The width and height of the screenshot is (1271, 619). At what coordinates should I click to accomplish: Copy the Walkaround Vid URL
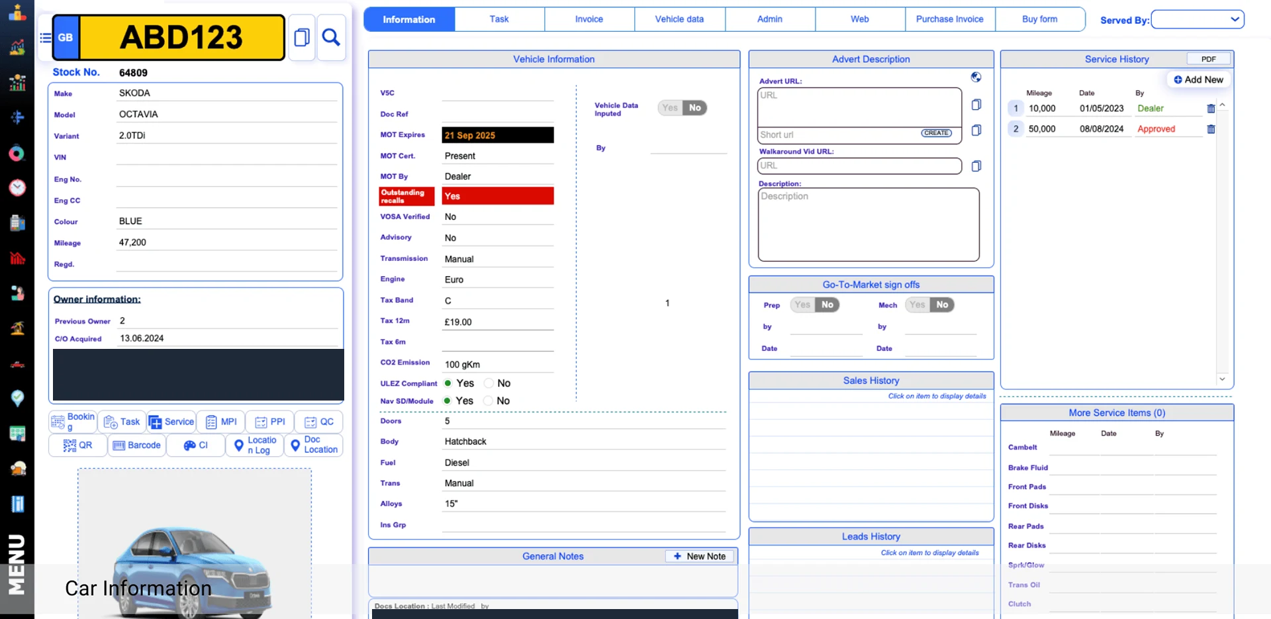click(x=976, y=166)
